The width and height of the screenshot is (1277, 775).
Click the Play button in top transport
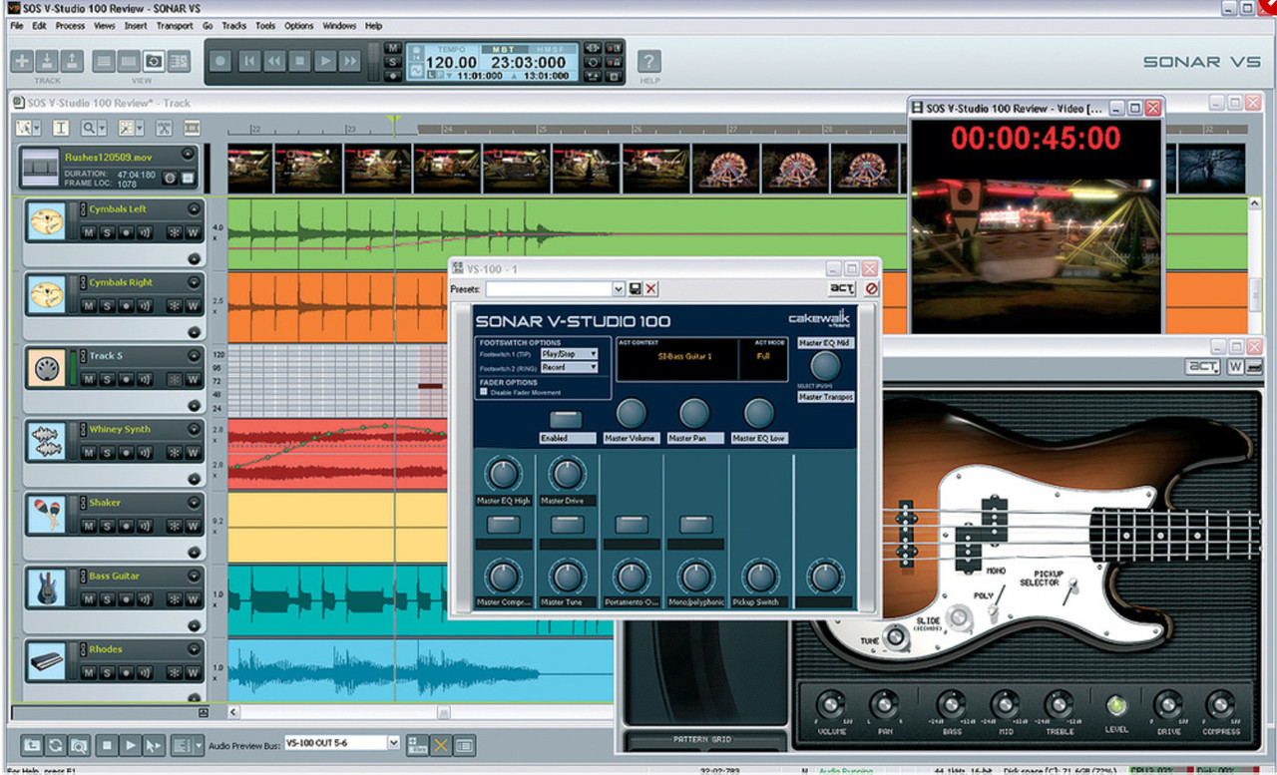click(323, 61)
